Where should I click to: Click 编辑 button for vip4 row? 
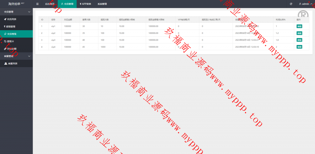(x=299, y=47)
